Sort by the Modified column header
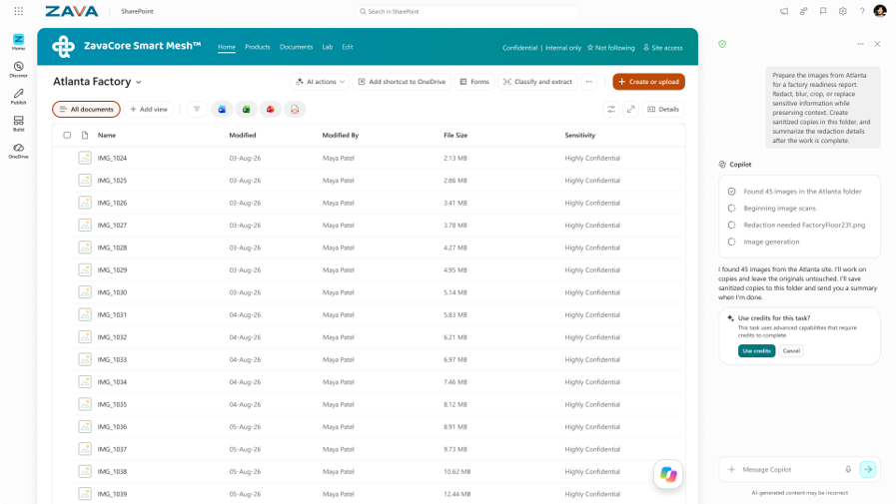Image resolution: width=896 pixels, height=504 pixels. click(243, 136)
